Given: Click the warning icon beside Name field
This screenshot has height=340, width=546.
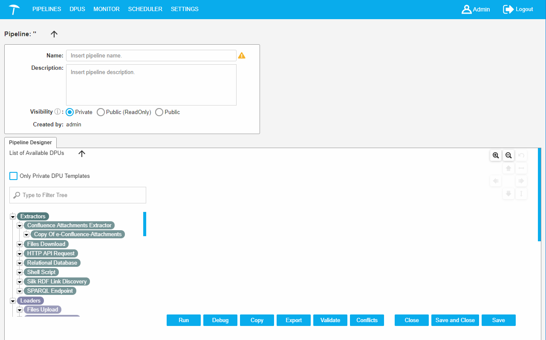Looking at the screenshot, I should (x=242, y=55).
